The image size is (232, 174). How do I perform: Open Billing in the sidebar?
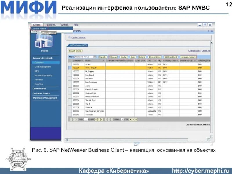pos(37,71)
